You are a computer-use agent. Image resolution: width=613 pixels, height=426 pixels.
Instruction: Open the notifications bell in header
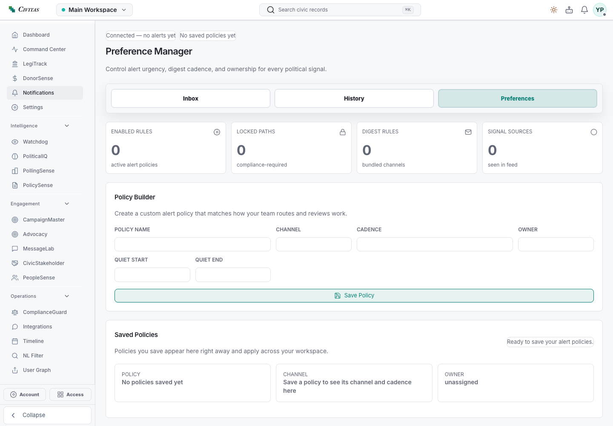584,10
